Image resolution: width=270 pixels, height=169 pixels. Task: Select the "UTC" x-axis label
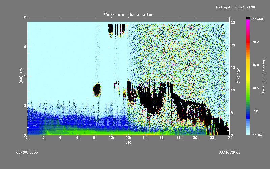pyautogui.click(x=128, y=142)
